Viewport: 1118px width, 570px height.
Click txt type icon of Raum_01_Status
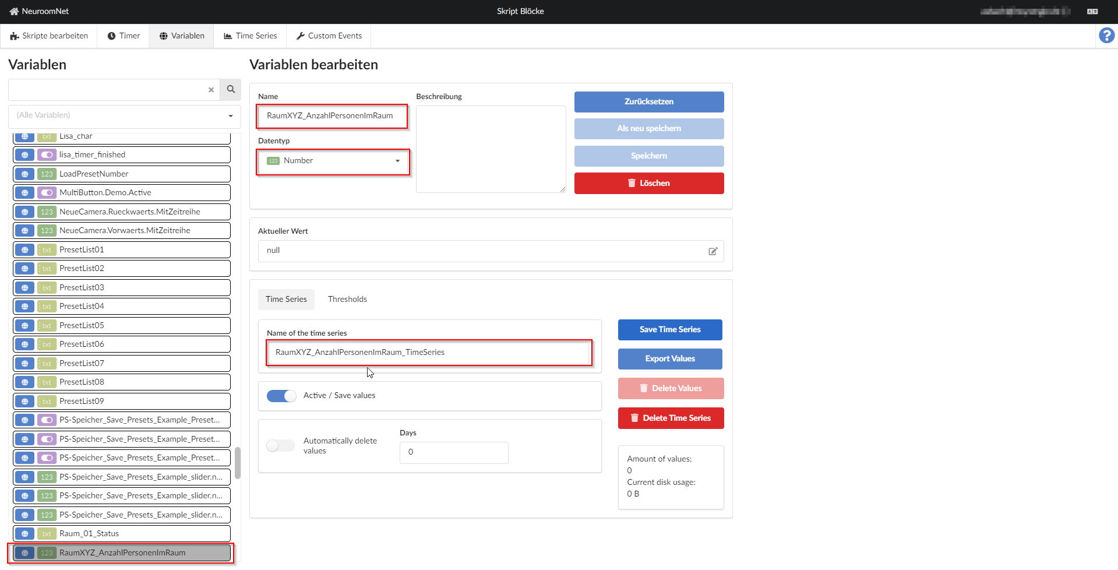[x=47, y=534]
